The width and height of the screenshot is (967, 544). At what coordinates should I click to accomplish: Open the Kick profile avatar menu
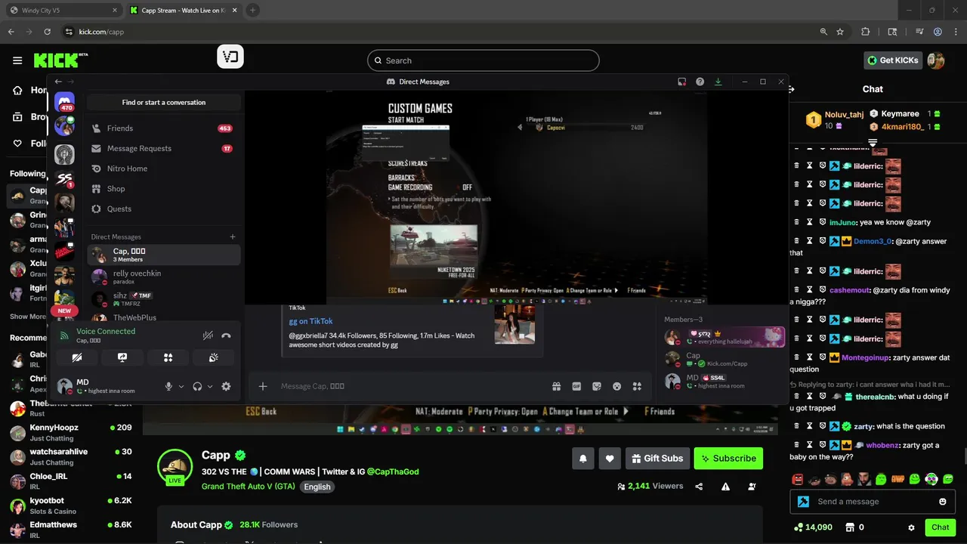pos(936,60)
